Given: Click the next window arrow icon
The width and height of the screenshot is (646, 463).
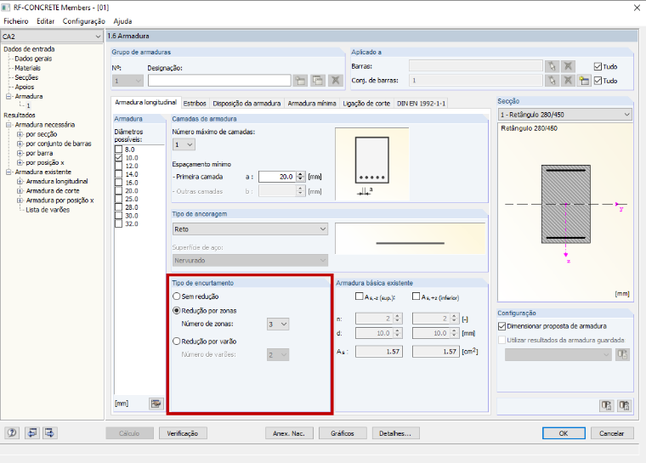Looking at the screenshot, I should 49,433.
